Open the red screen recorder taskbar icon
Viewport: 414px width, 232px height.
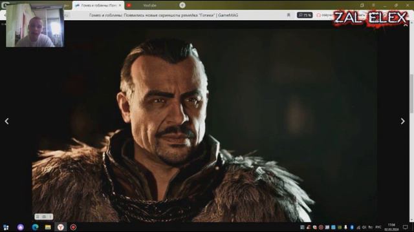pos(73,227)
